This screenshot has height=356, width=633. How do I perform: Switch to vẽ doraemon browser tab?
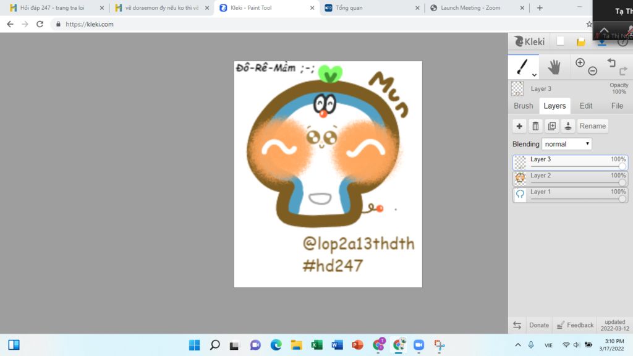coord(158,7)
